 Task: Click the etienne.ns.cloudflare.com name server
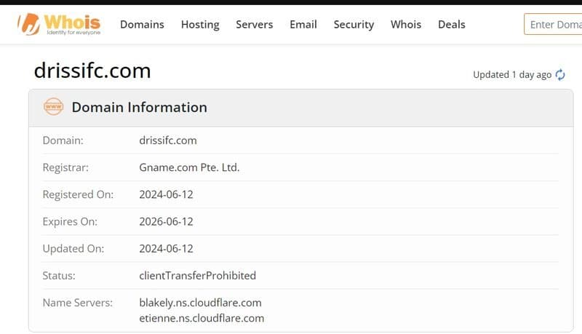pyautogui.click(x=202, y=318)
